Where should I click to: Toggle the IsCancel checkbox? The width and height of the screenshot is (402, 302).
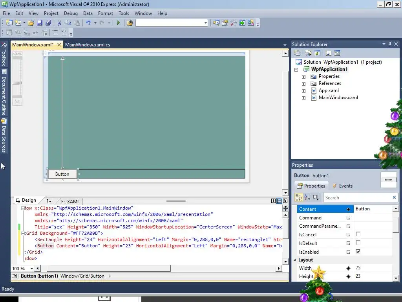(x=358, y=234)
